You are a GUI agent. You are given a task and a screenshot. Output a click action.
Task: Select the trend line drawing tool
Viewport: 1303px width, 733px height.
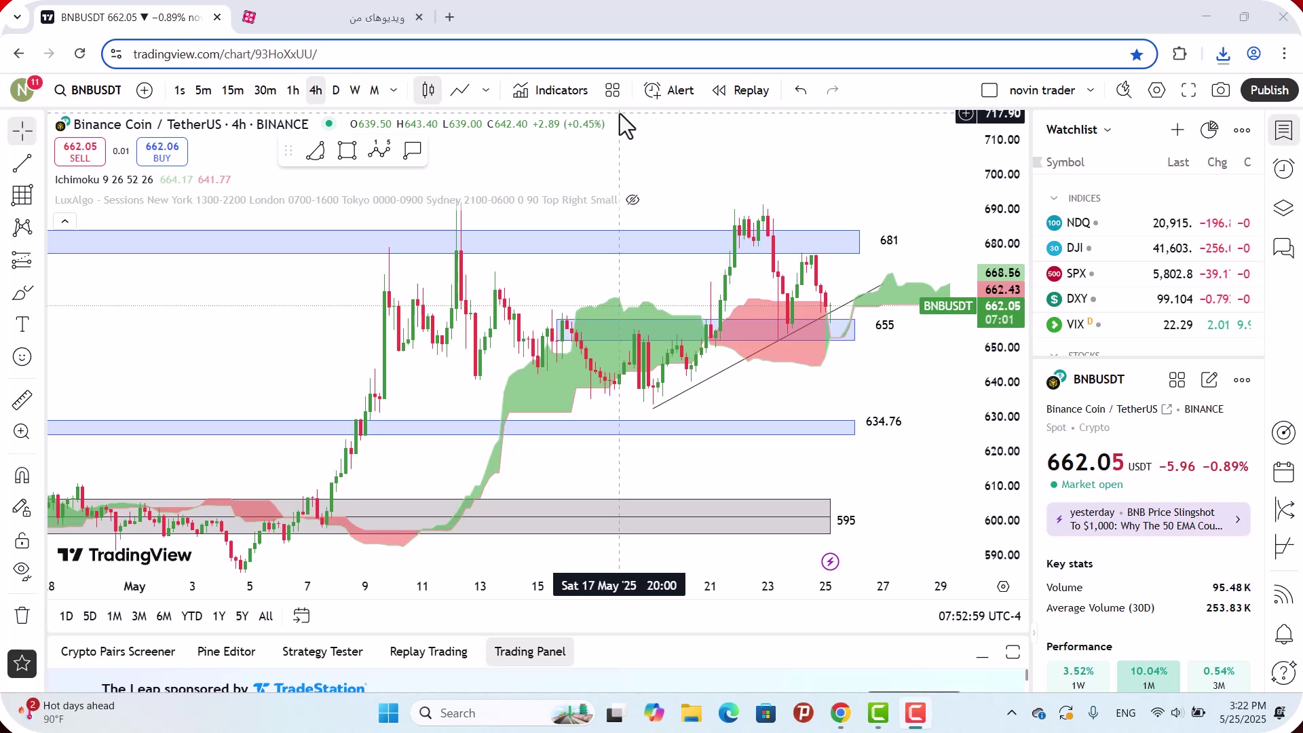click(22, 163)
